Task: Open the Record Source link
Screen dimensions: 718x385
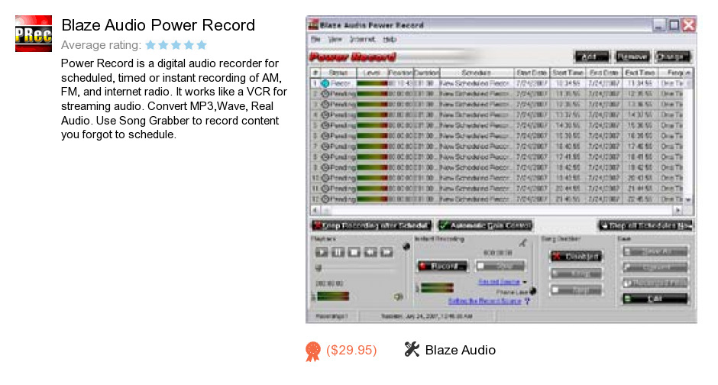Action: pos(499,282)
